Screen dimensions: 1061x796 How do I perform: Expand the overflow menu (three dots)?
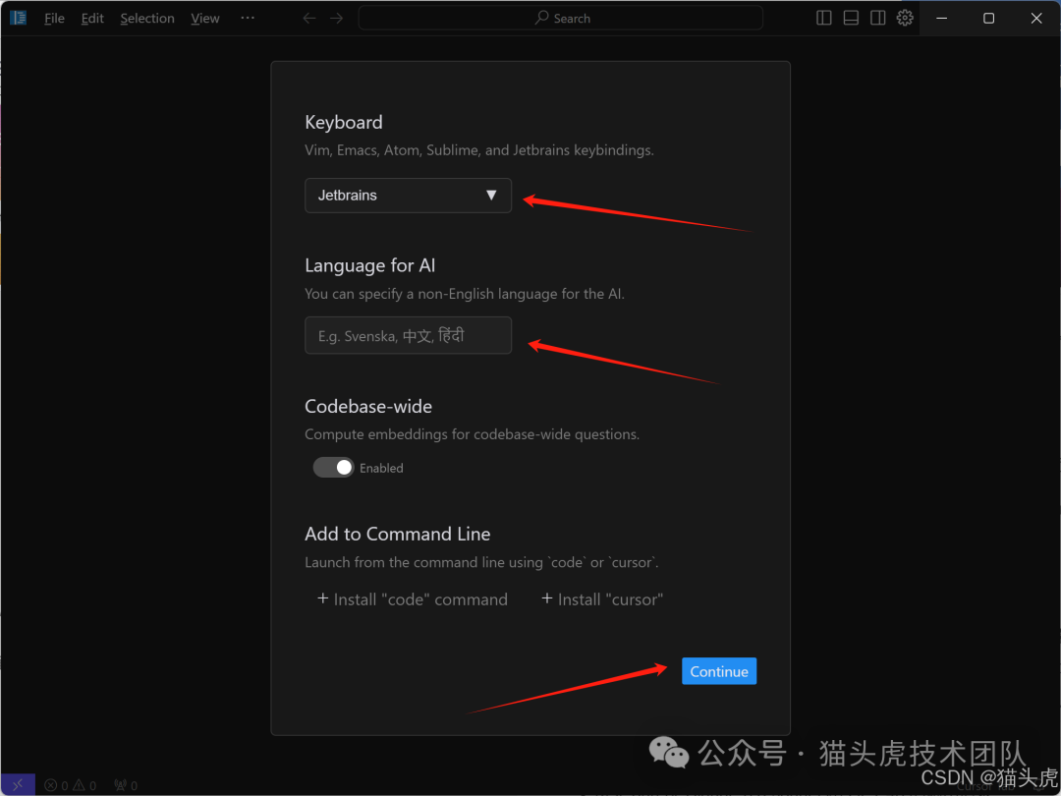248,19
